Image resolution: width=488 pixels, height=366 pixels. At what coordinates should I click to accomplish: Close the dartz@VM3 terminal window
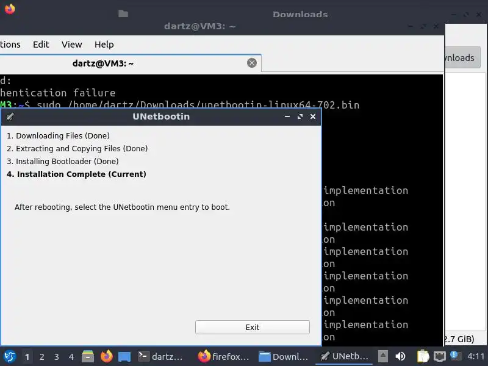[x=436, y=26]
